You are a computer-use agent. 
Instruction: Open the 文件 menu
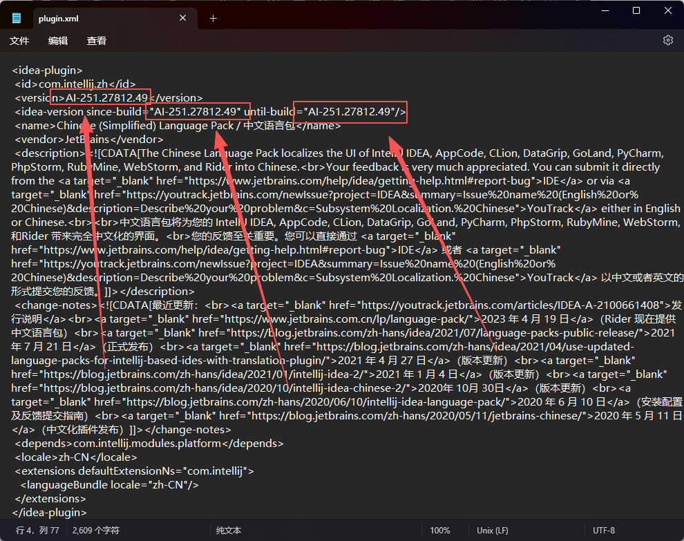(19, 41)
